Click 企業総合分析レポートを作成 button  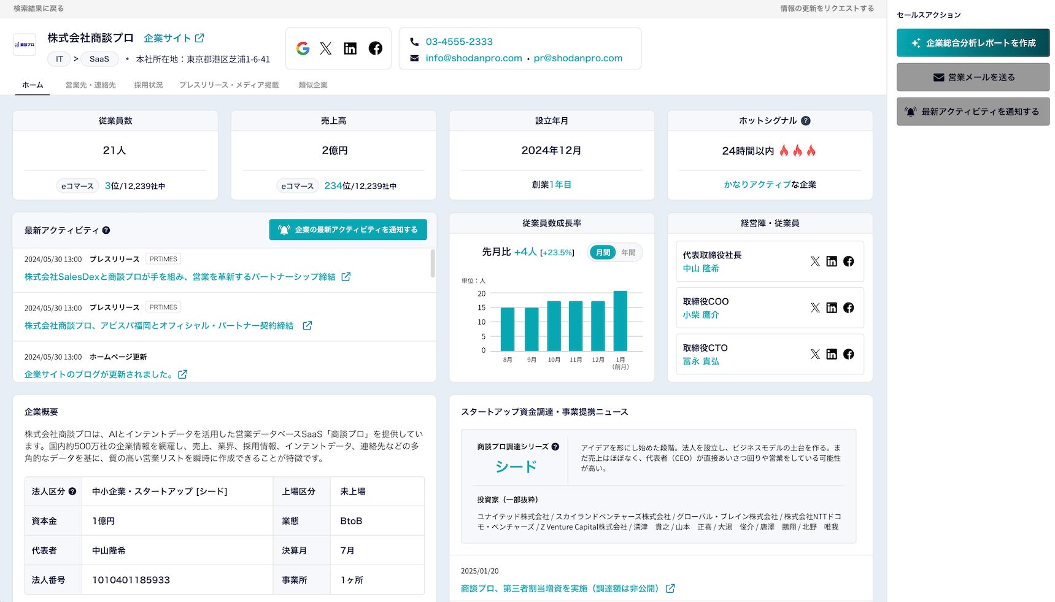973,43
